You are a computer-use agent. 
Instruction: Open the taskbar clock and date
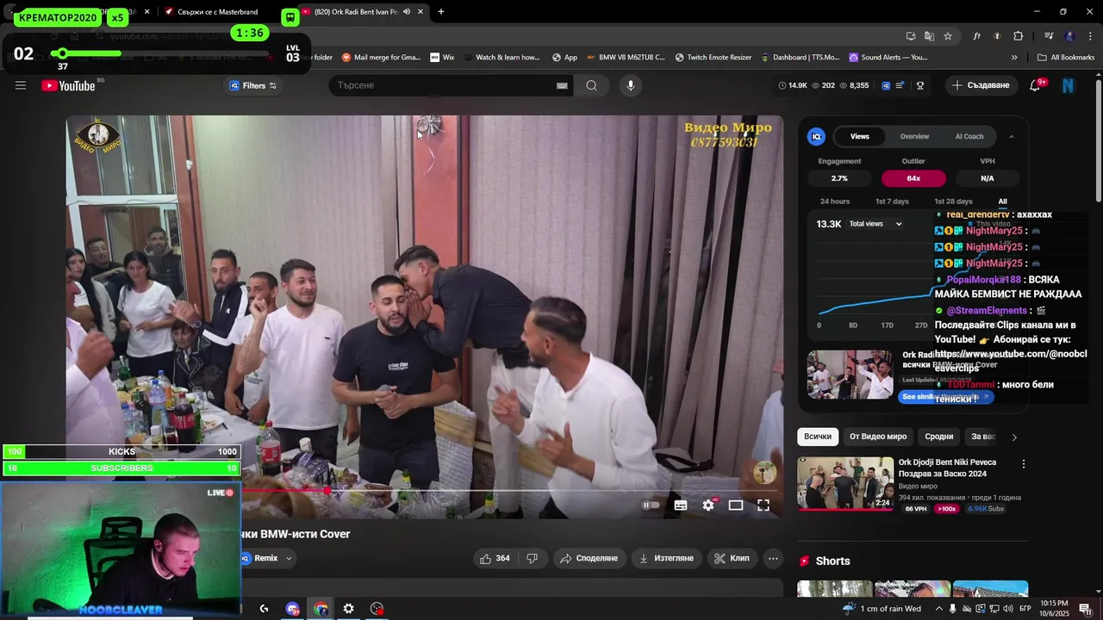pos(1054,609)
